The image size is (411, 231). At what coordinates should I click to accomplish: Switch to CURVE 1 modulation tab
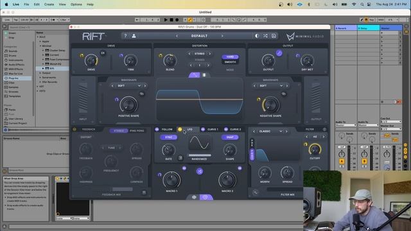pos(213,130)
